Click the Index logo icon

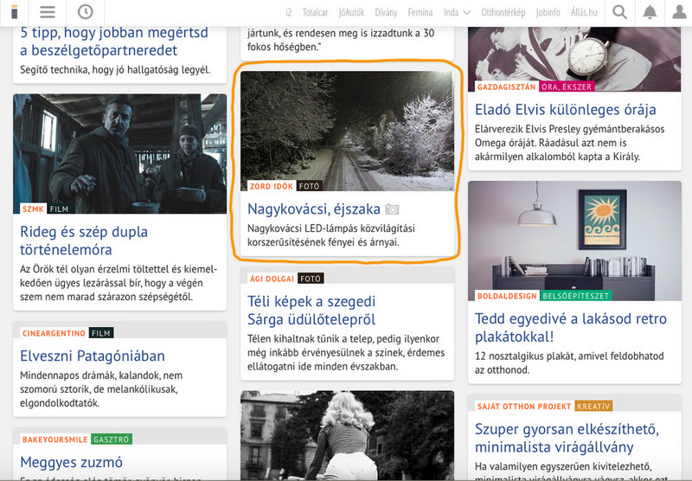tap(14, 12)
